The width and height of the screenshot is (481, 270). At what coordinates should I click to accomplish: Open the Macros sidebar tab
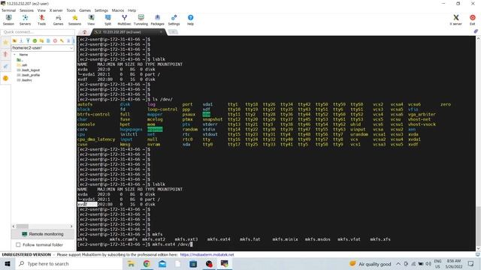[x=5, y=67]
